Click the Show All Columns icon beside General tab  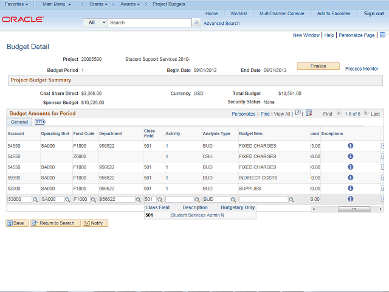40,122
